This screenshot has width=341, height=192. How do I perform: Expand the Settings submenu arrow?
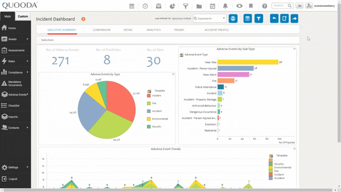pos(27,167)
